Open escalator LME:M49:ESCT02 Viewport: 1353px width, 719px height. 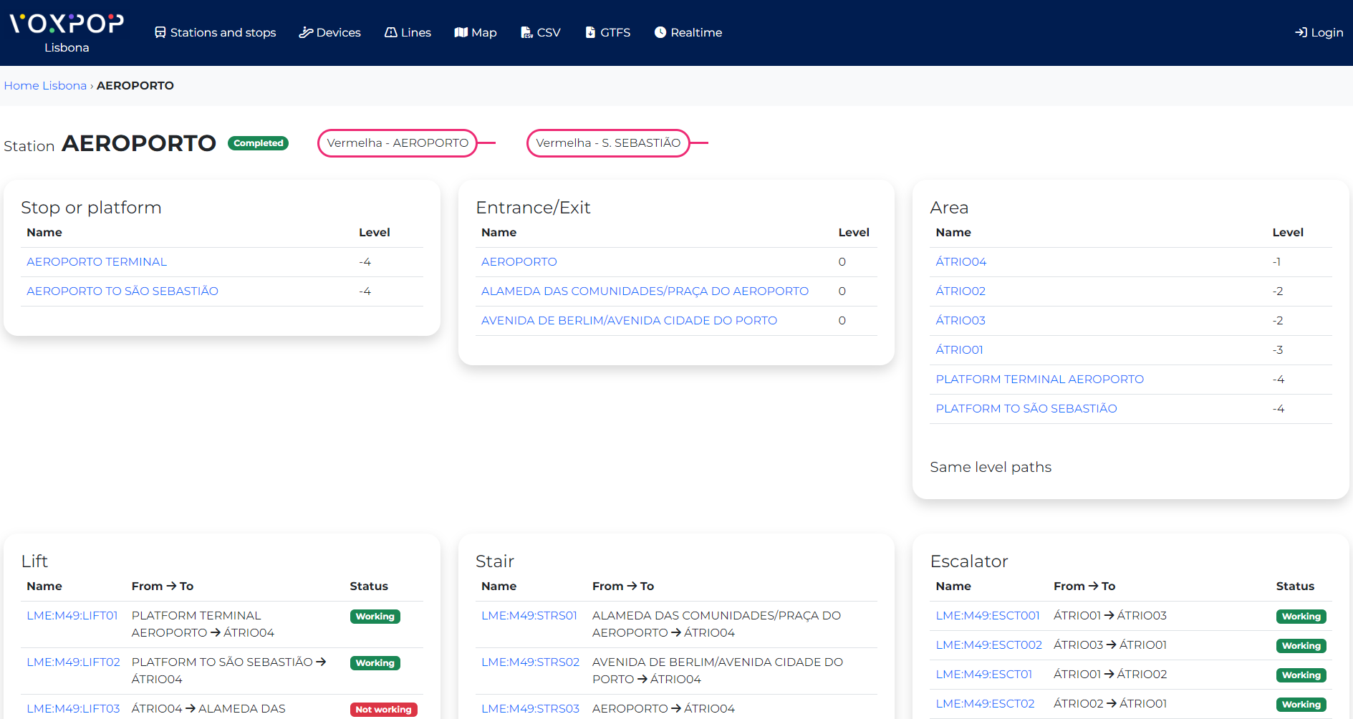click(x=985, y=703)
